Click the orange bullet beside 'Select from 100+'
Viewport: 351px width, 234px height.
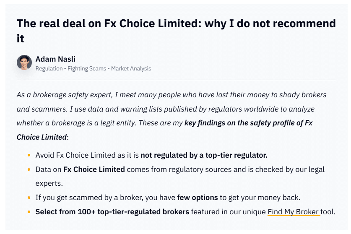click(29, 212)
